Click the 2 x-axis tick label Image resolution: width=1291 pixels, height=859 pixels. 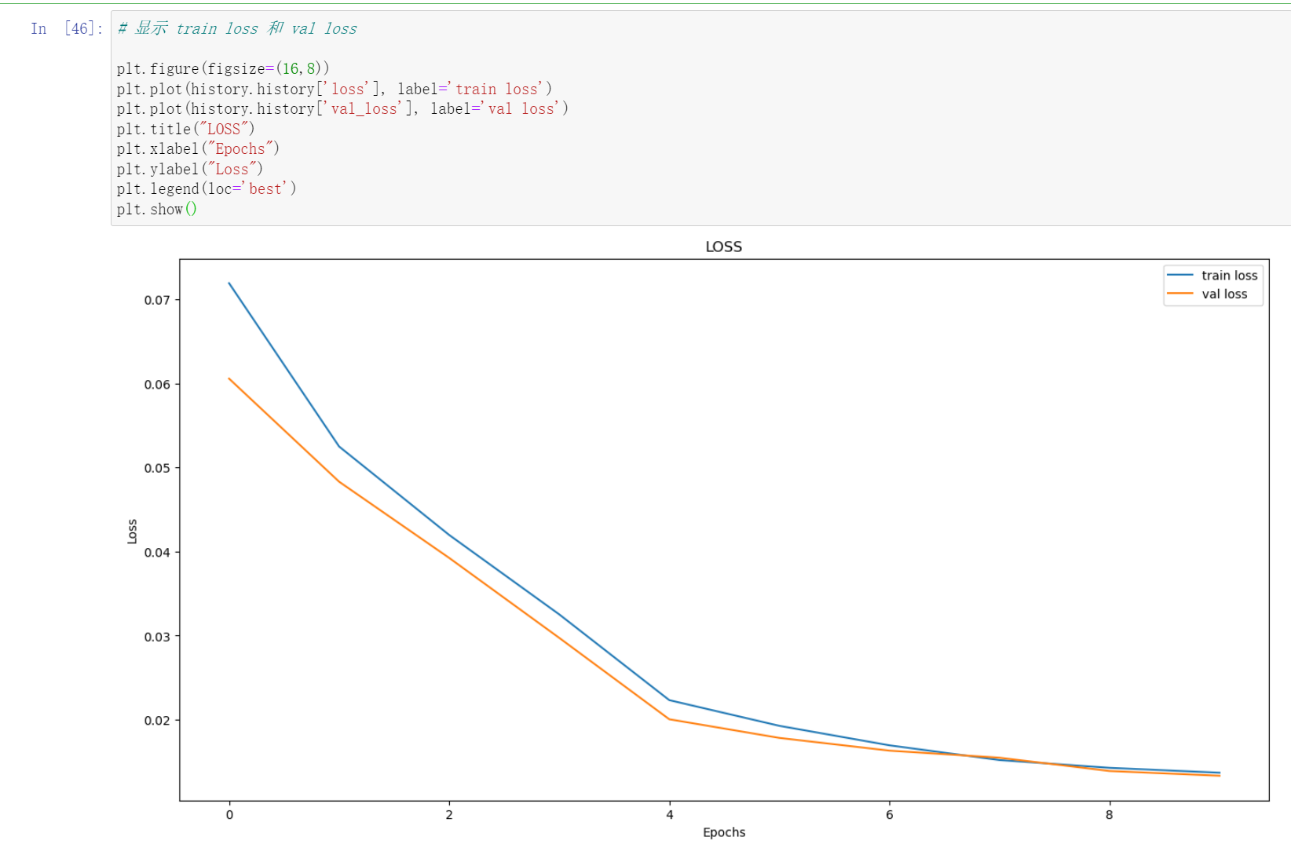click(449, 815)
